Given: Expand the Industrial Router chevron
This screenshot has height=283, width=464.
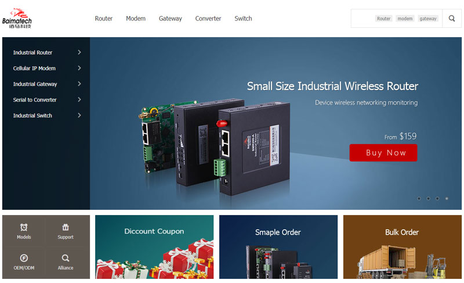Looking at the screenshot, I should click(79, 52).
